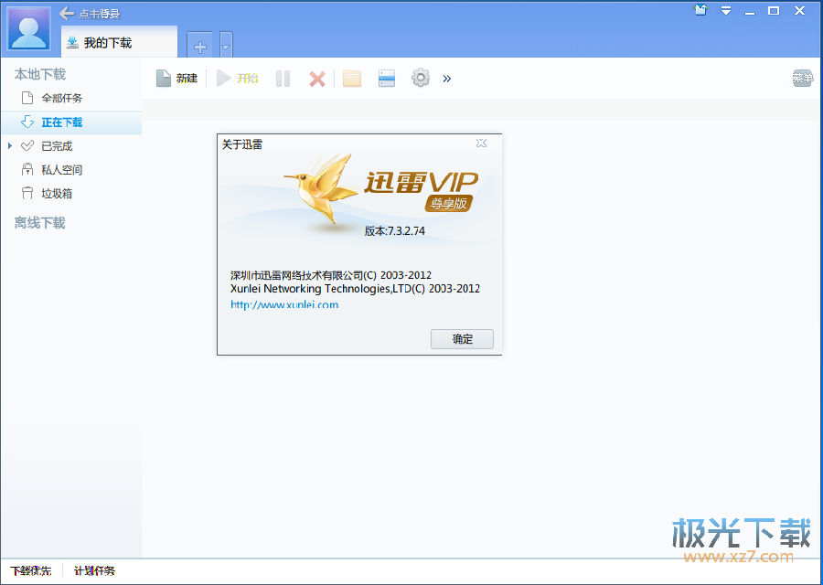Click the 关于迅雷 dialog title

click(x=242, y=144)
